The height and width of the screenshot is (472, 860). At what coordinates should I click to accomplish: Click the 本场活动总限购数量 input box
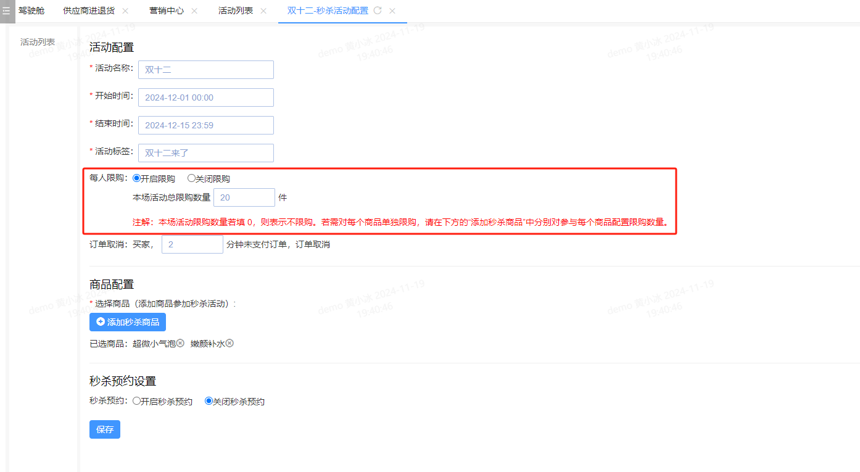point(244,197)
